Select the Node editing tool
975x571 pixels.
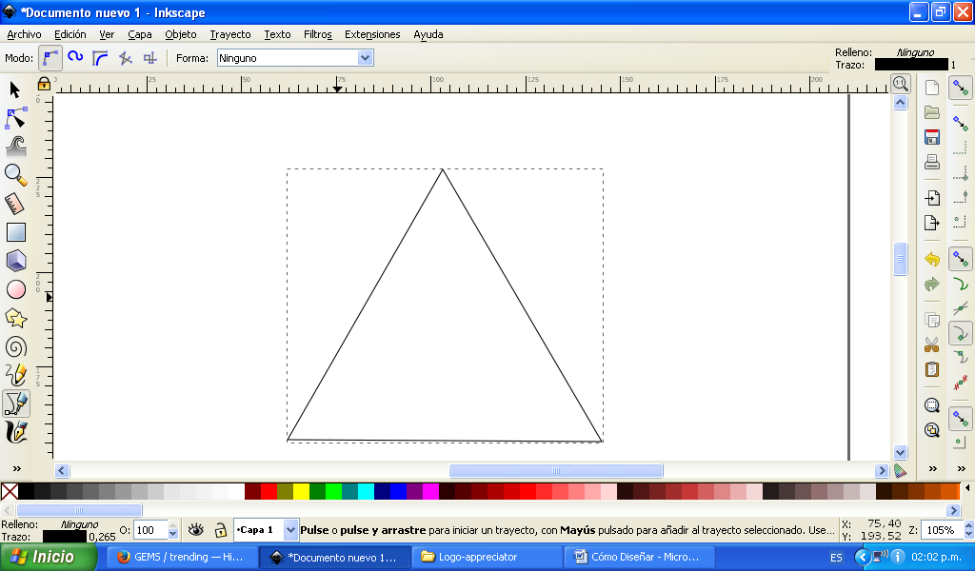[15, 118]
